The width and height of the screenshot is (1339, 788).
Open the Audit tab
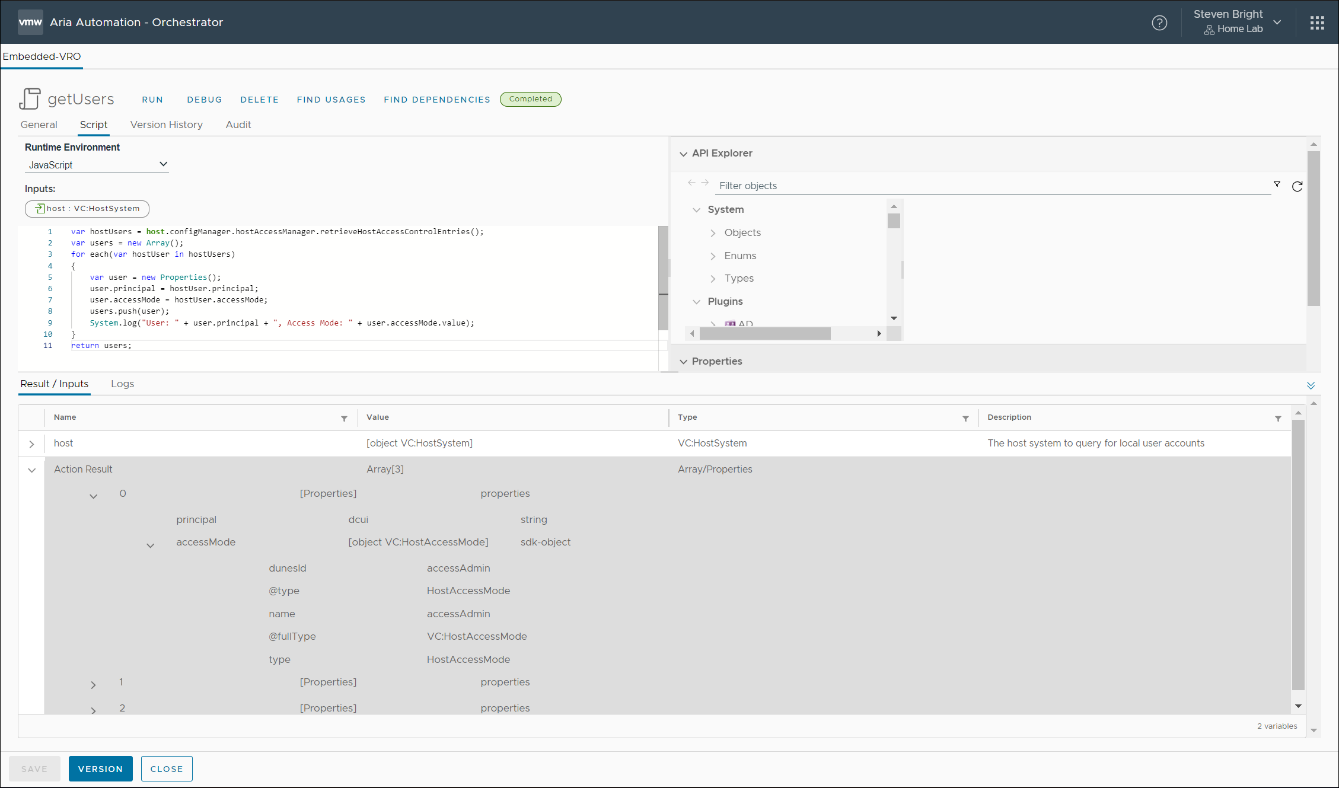[x=238, y=125]
